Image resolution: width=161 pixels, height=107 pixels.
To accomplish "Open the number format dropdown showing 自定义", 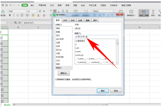I will pos(113,11).
